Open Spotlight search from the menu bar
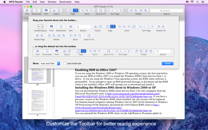 tap(198, 2)
